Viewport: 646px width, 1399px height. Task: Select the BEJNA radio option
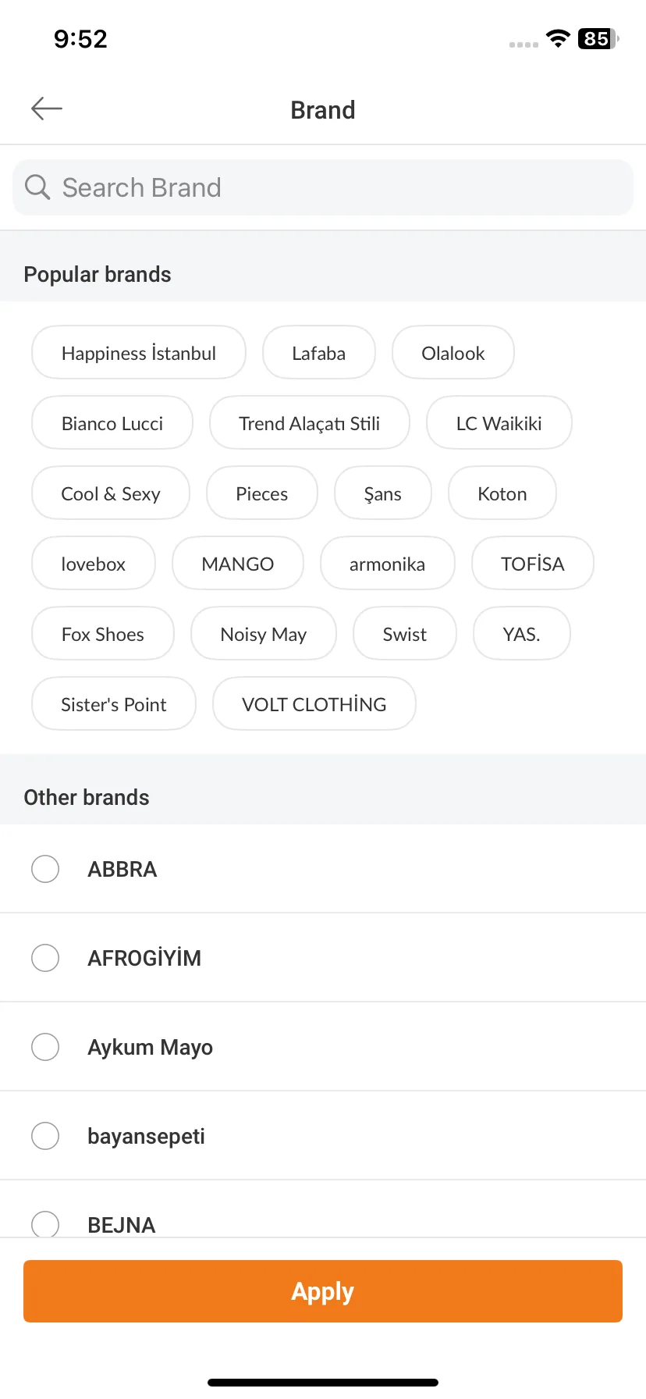pos(45,1223)
